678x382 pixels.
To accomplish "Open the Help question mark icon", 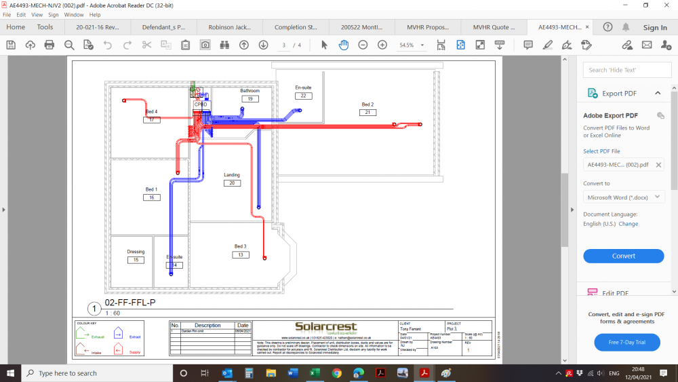I will [x=607, y=27].
